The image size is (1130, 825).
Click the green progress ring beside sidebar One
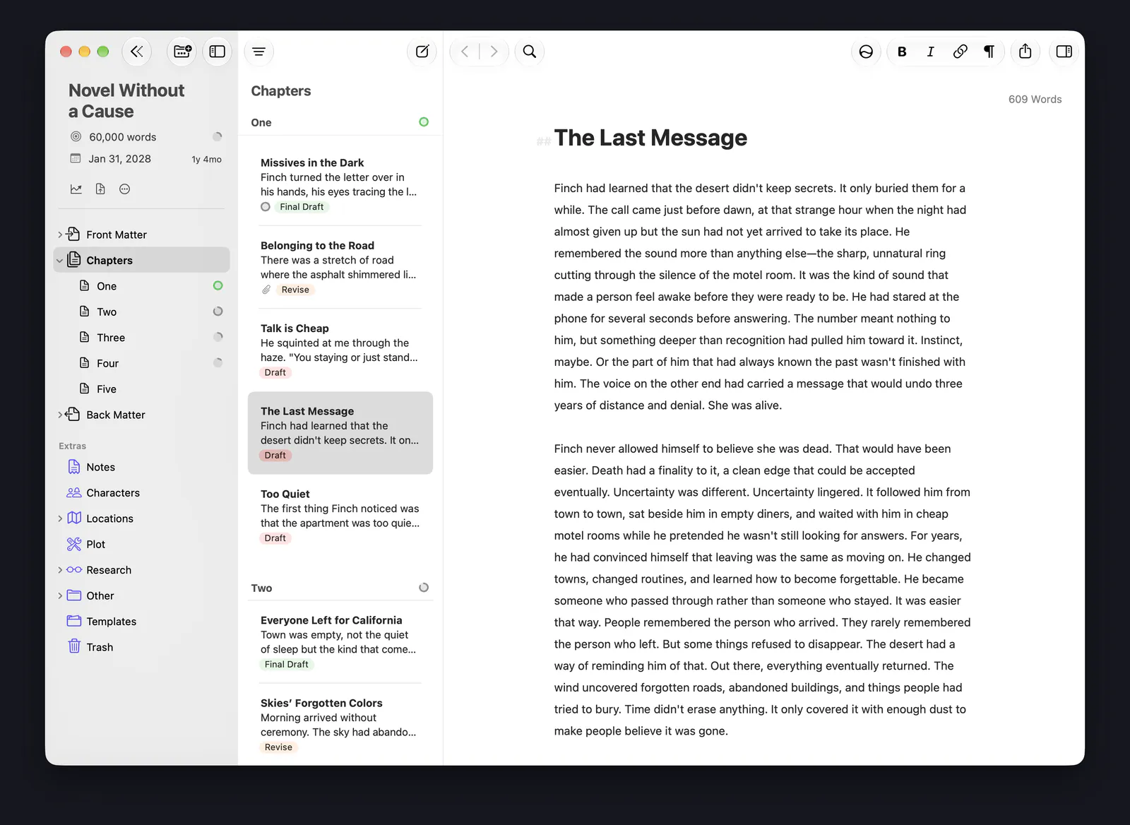coord(218,286)
